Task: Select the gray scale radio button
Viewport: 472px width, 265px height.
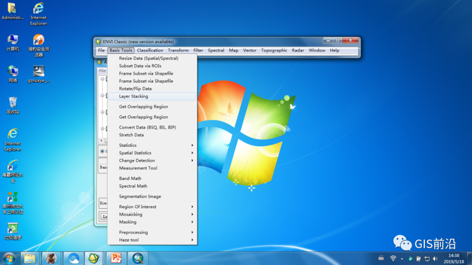Action: pos(102,151)
